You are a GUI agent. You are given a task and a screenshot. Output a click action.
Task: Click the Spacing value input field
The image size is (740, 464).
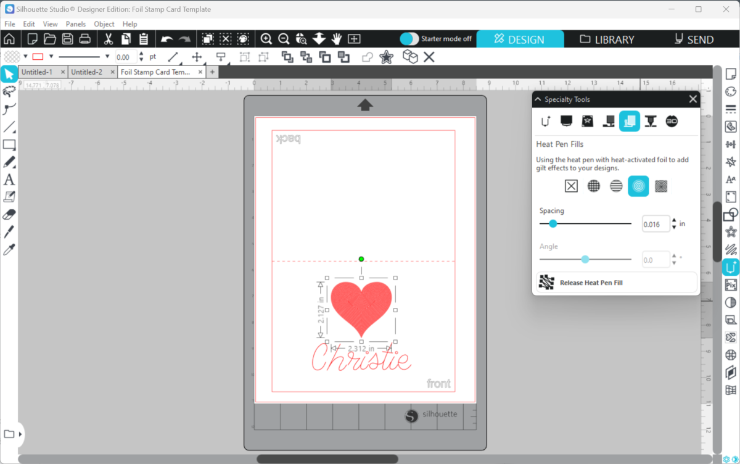click(x=656, y=224)
